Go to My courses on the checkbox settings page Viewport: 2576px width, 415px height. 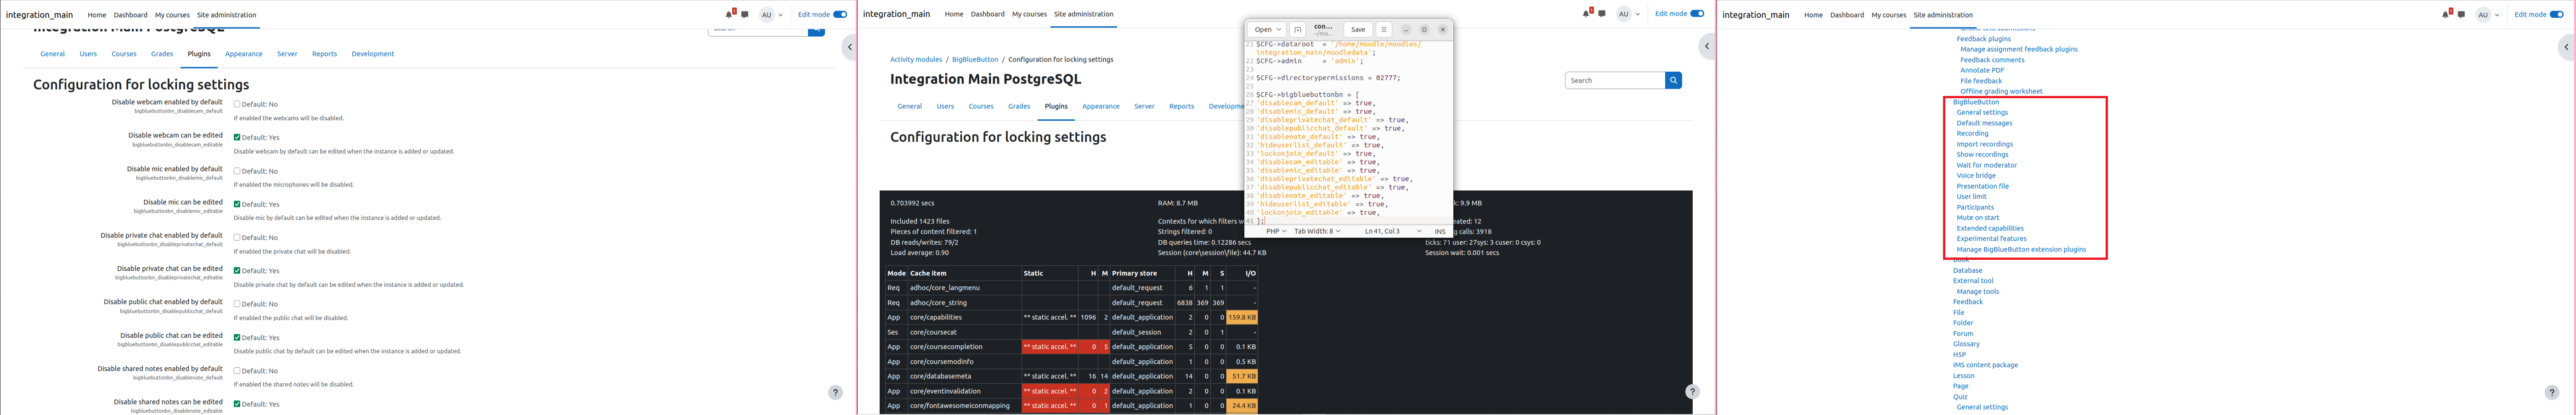(x=171, y=15)
